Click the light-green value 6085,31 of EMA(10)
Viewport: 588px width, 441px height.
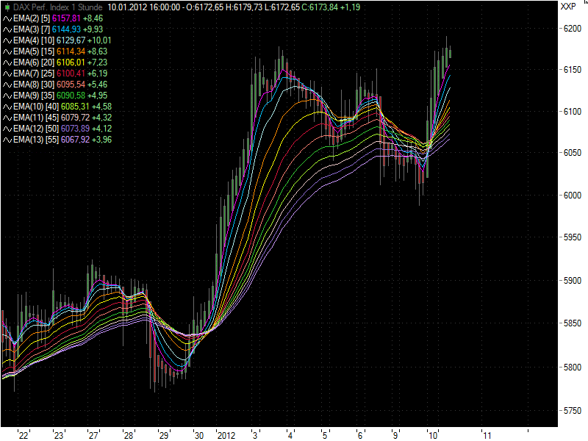(x=76, y=107)
